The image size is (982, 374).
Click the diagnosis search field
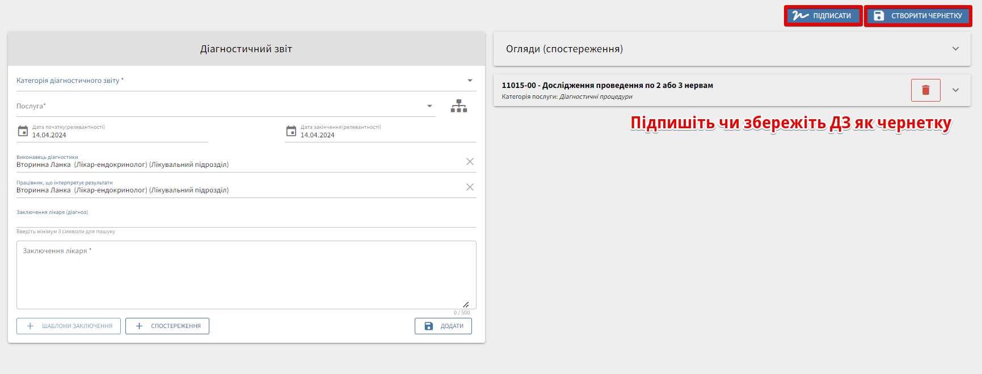pyautogui.click(x=246, y=220)
